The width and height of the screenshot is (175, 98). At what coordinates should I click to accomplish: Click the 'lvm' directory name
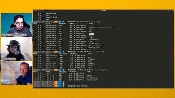click(90, 42)
